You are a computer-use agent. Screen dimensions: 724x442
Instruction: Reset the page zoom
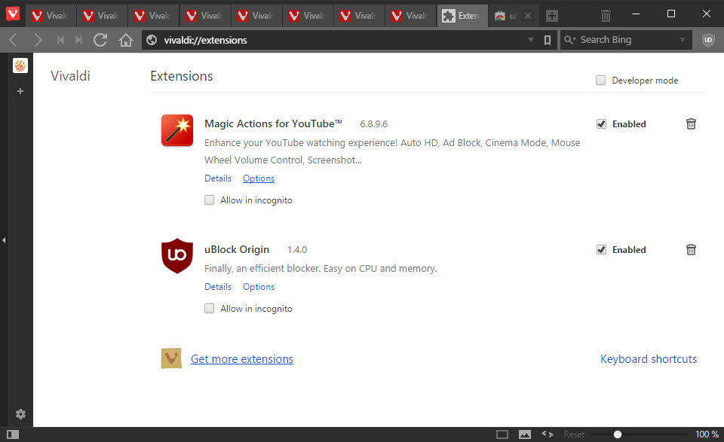tap(573, 434)
